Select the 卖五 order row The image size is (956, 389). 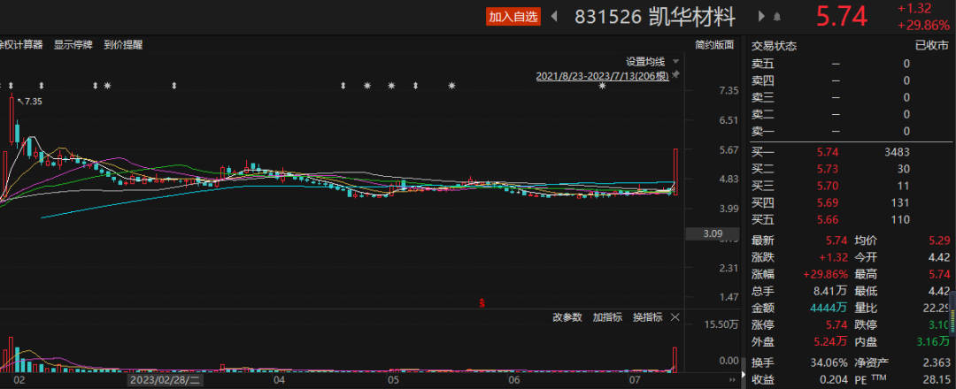(x=849, y=64)
